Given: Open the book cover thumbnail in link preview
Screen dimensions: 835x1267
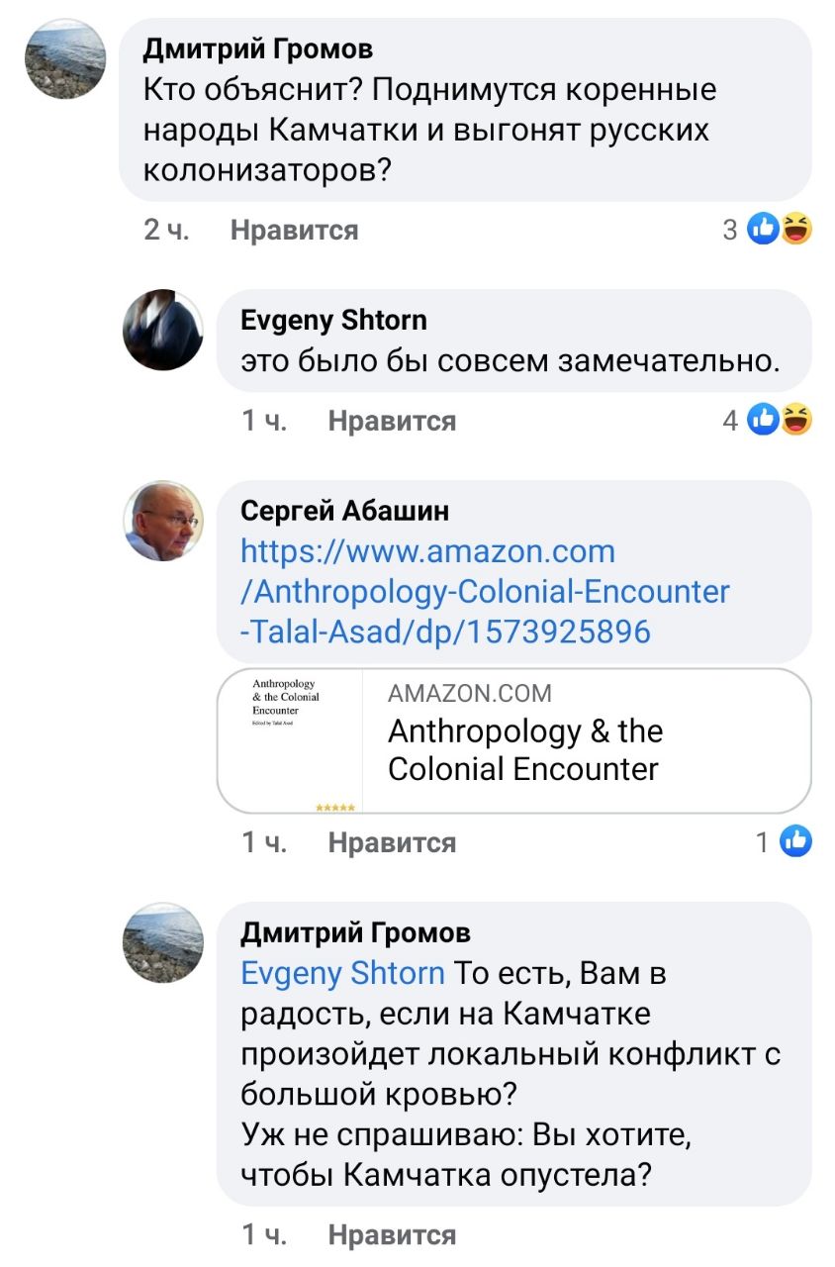Looking at the screenshot, I should pos(290,741).
